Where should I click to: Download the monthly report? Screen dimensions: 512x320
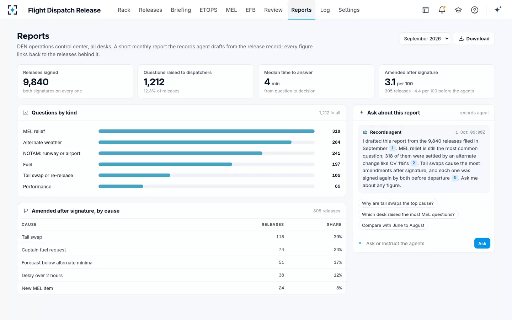[474, 38]
